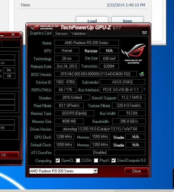
Task: Switch to the Sensors tab
Action: (61, 33)
